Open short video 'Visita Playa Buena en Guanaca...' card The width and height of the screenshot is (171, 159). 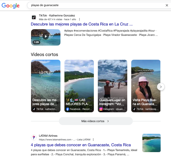click(x=146, y=86)
